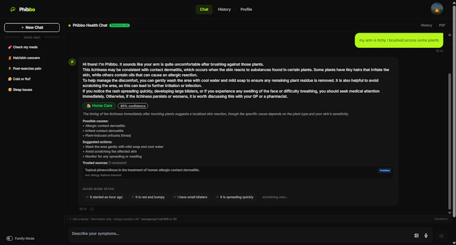
Task: Open the History tab in top navigation
Action: point(224,9)
